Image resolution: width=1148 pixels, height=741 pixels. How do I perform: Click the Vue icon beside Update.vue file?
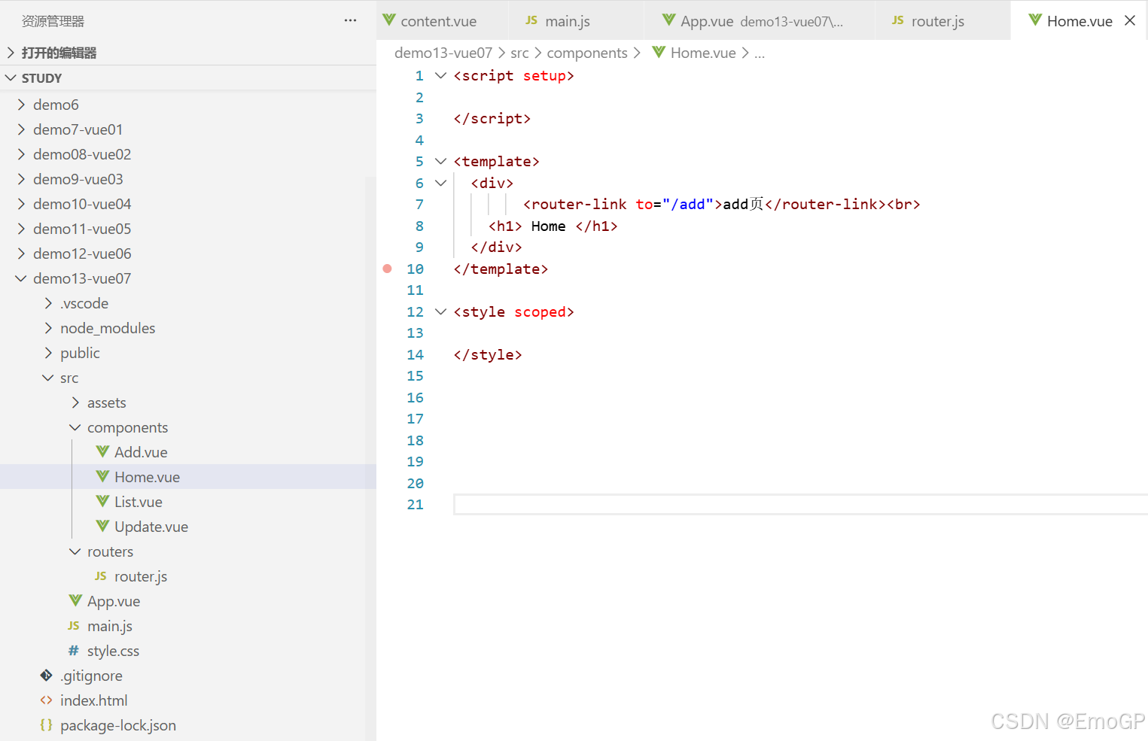point(102,526)
